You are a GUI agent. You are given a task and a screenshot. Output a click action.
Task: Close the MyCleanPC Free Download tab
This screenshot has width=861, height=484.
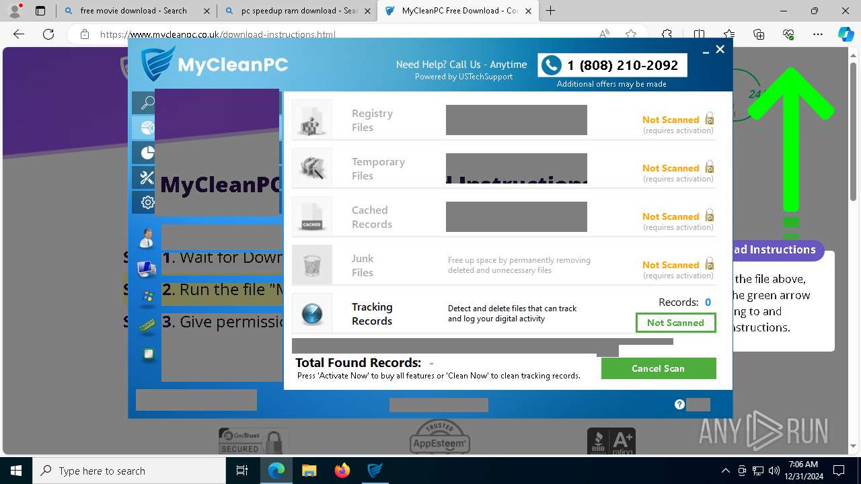pyautogui.click(x=528, y=11)
